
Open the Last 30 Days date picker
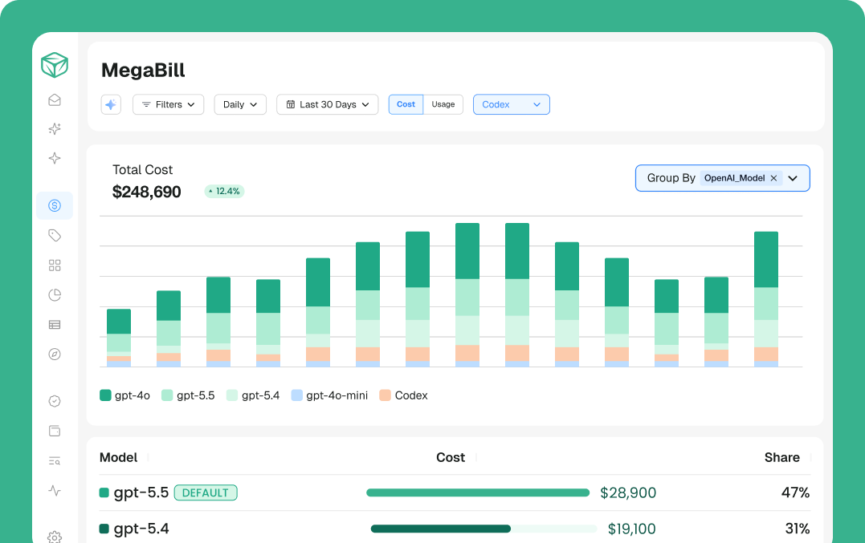point(328,104)
